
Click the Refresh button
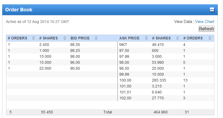pos(206,29)
